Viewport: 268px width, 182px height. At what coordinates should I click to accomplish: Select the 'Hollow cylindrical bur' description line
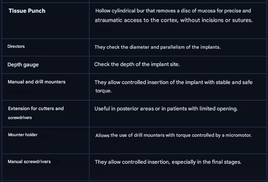point(173,11)
